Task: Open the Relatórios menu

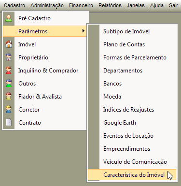Action: [110, 5]
